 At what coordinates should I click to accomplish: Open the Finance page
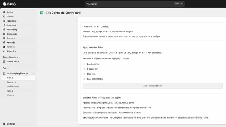[11, 47]
